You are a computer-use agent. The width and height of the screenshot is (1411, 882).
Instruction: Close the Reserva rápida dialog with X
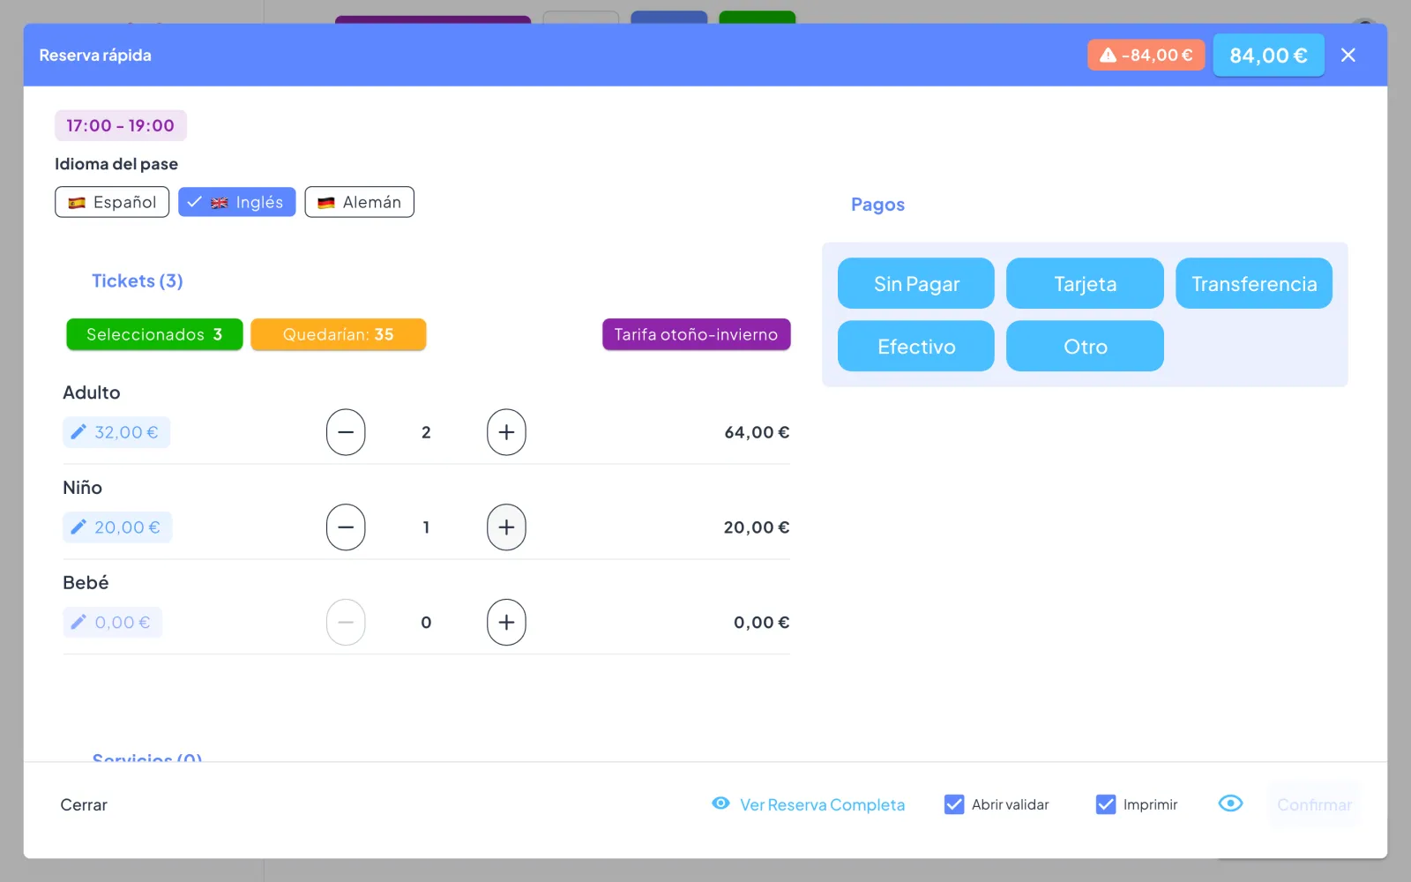point(1348,55)
